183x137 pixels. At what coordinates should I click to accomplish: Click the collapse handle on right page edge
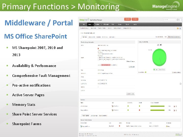180,84
